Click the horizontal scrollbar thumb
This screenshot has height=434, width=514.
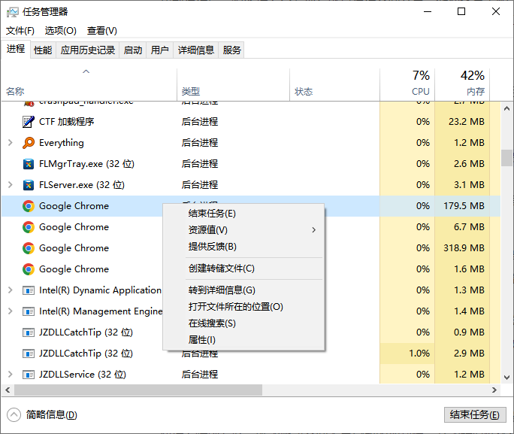[x=138, y=390]
